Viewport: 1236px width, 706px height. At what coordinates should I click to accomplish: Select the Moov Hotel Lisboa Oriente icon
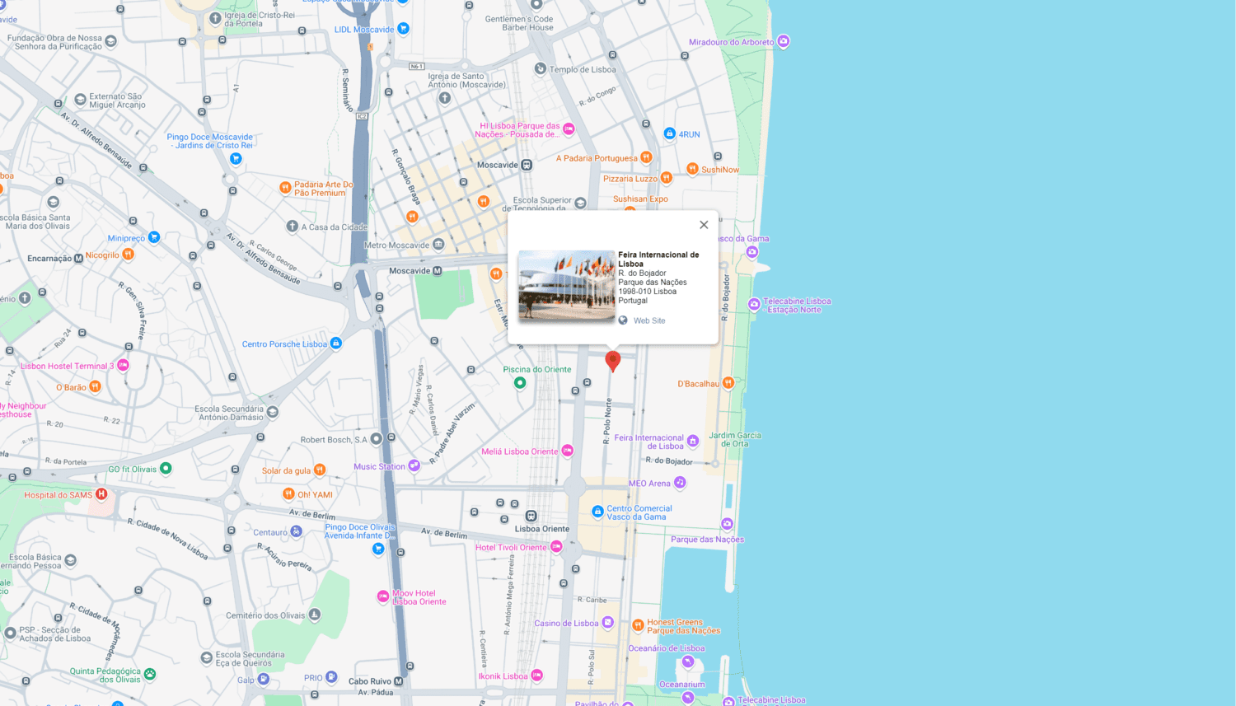pyautogui.click(x=383, y=596)
